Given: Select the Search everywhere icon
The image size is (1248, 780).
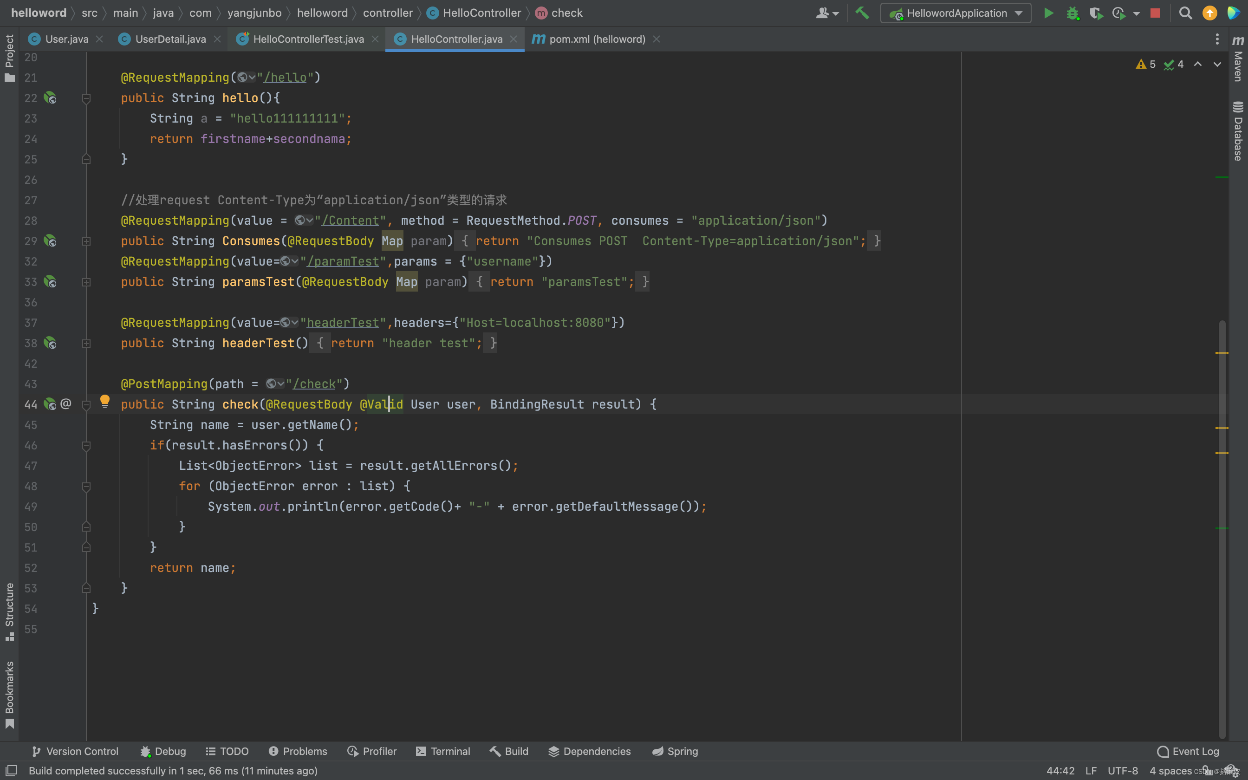Looking at the screenshot, I should [1185, 13].
